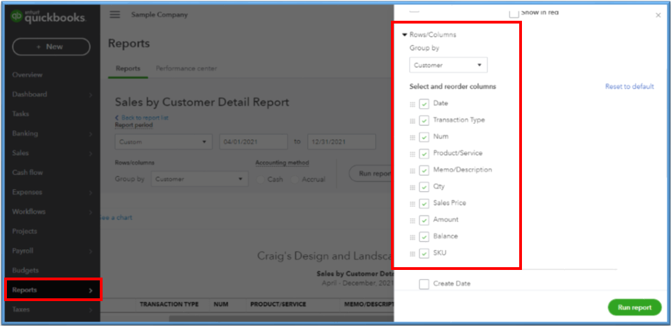Select the Accrual accounting method
Screen dimensions: 671x326
[295, 180]
